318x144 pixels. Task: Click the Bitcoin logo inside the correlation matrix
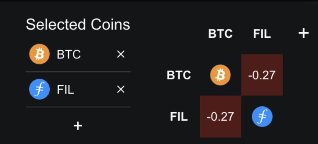click(220, 75)
